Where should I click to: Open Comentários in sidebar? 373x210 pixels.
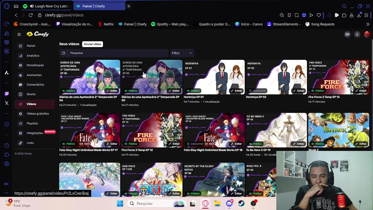coord(35,85)
